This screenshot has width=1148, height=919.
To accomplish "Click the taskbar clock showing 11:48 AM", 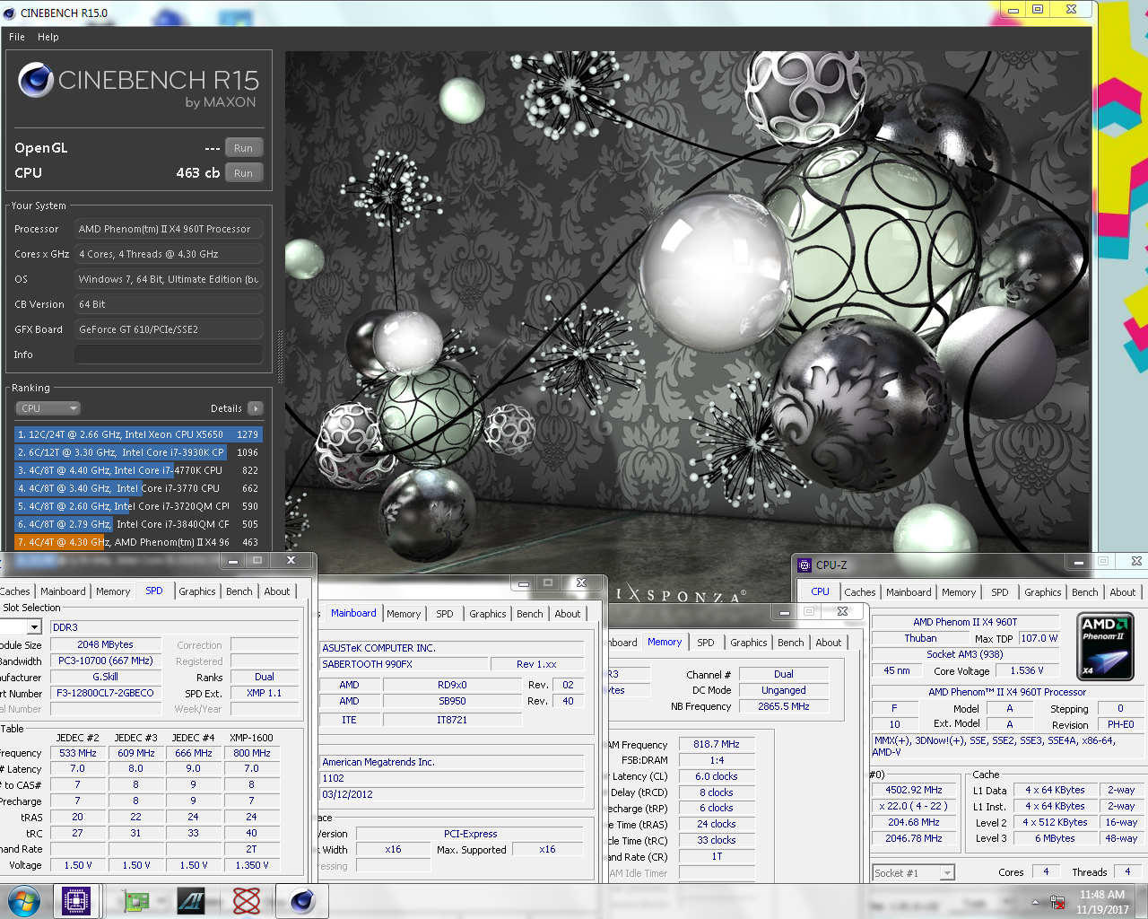I will coord(1102,902).
